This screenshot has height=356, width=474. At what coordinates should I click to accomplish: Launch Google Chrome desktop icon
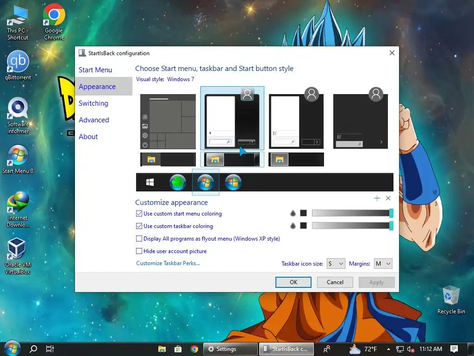coord(54,22)
